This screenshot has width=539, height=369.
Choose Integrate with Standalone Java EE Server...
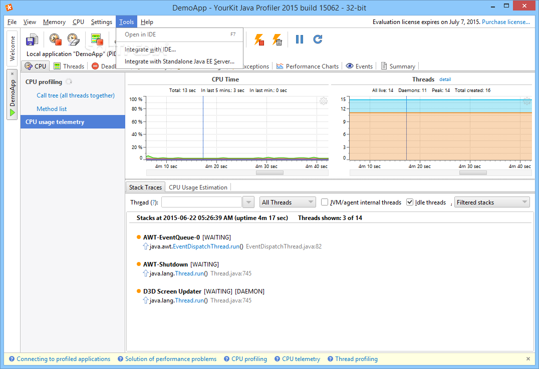[x=180, y=61]
